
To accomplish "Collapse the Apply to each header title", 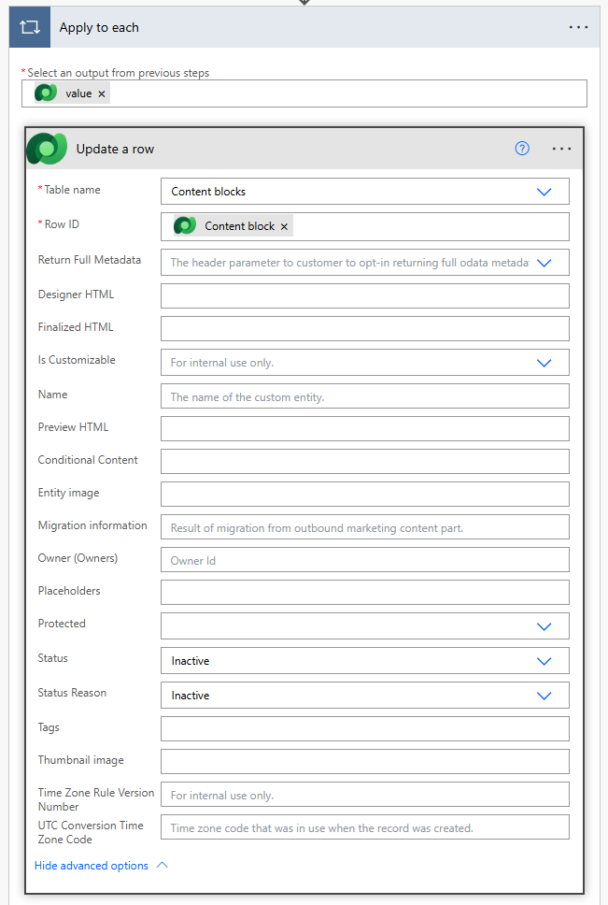I will pos(99,27).
